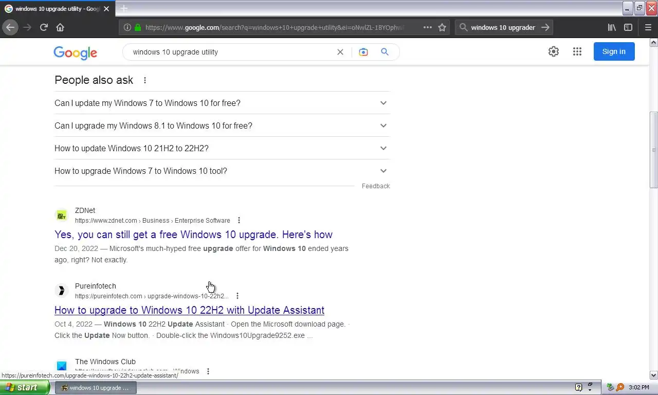Go to the Google home logo

coord(75,52)
